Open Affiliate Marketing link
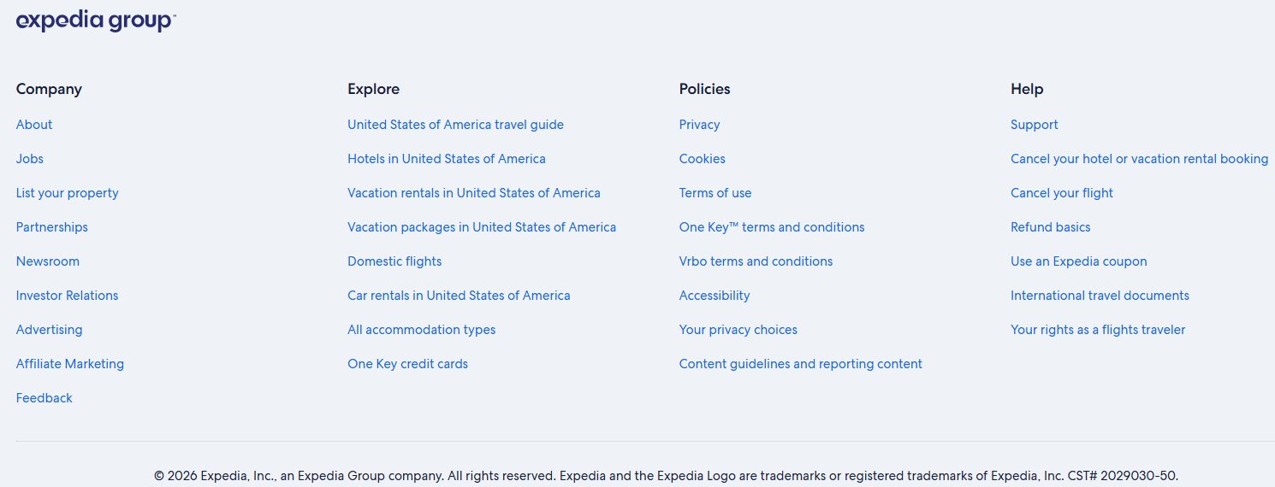1275x487 pixels. pos(70,364)
